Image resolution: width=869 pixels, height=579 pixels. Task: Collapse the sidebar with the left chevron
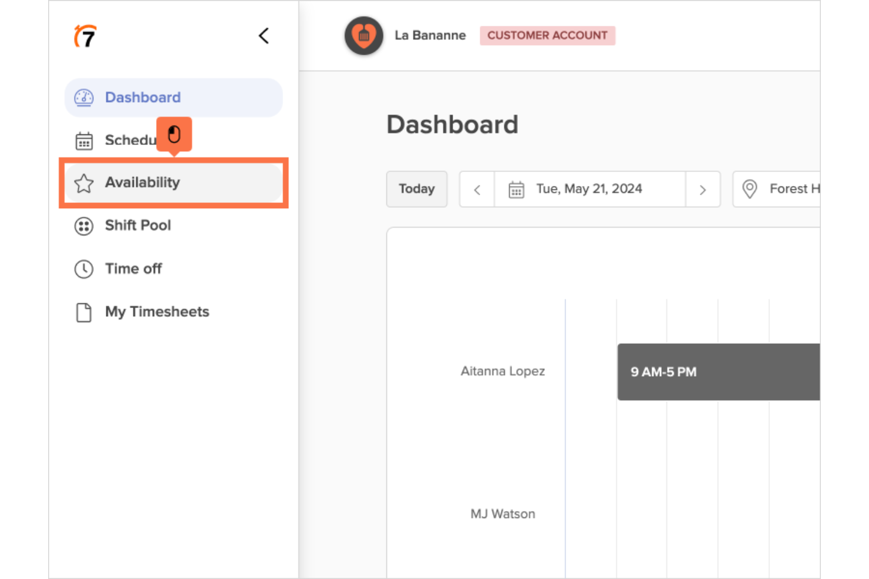click(x=264, y=35)
